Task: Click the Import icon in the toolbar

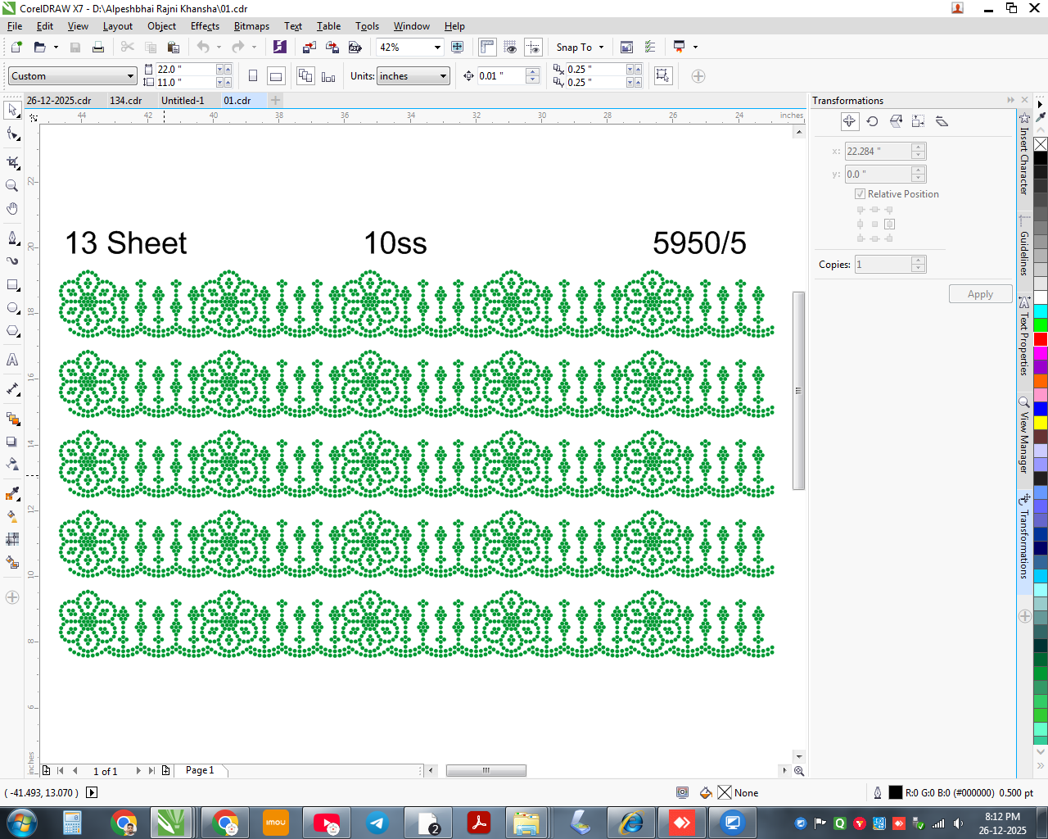Action: [x=309, y=48]
